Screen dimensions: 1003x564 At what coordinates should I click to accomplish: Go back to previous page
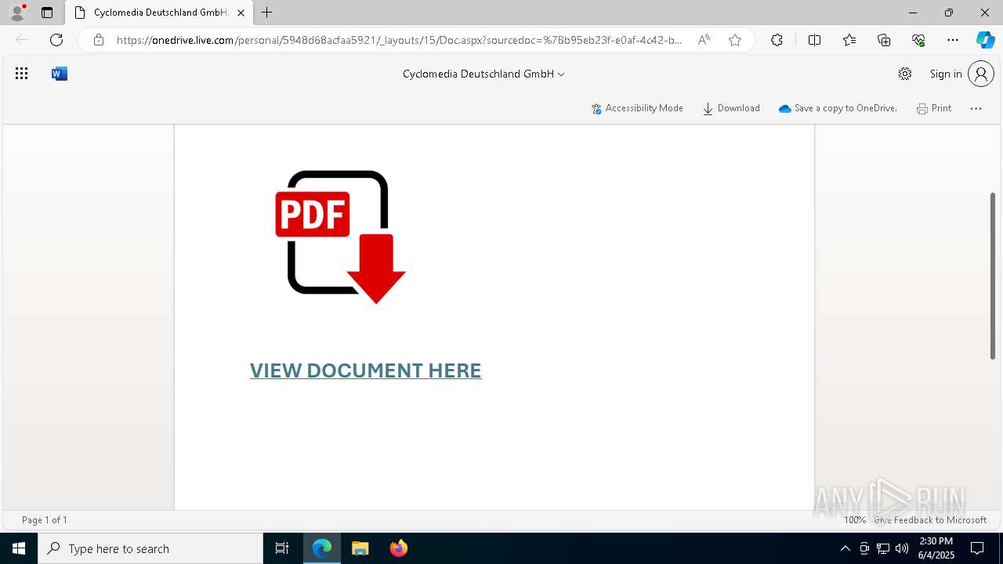[22, 40]
